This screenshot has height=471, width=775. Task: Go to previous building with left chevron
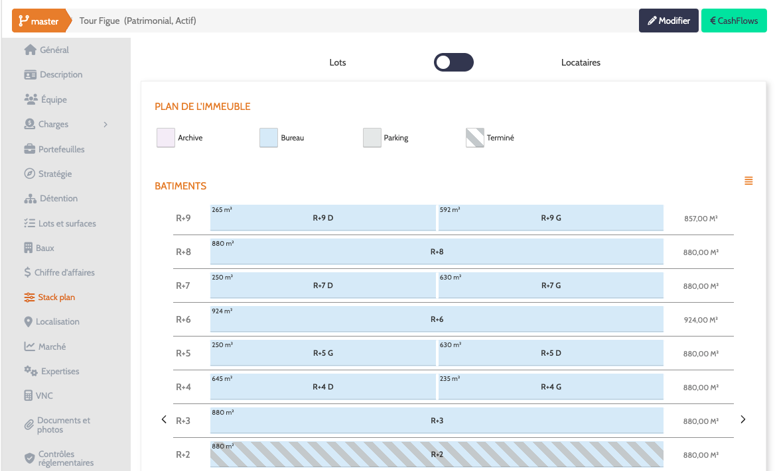[x=164, y=419]
